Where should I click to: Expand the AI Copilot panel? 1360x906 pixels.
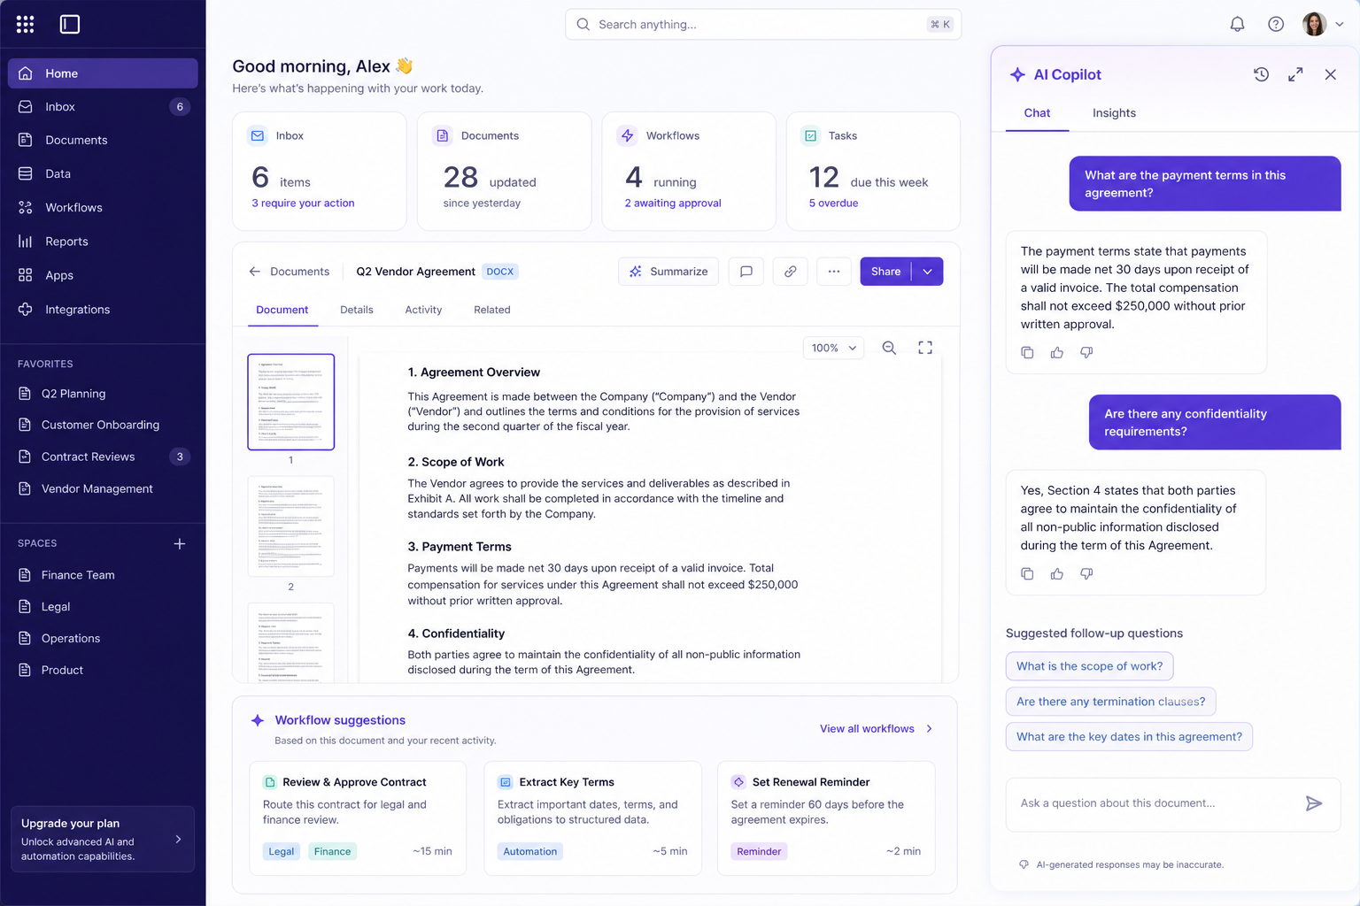point(1295,74)
